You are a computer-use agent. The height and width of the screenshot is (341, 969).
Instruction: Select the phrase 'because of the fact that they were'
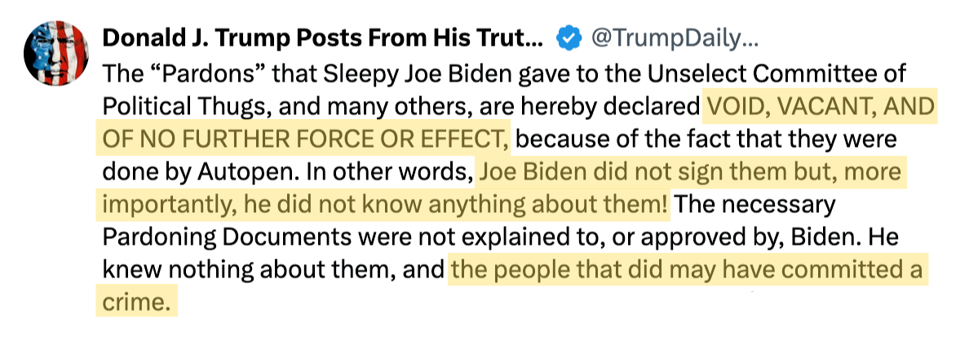click(706, 139)
